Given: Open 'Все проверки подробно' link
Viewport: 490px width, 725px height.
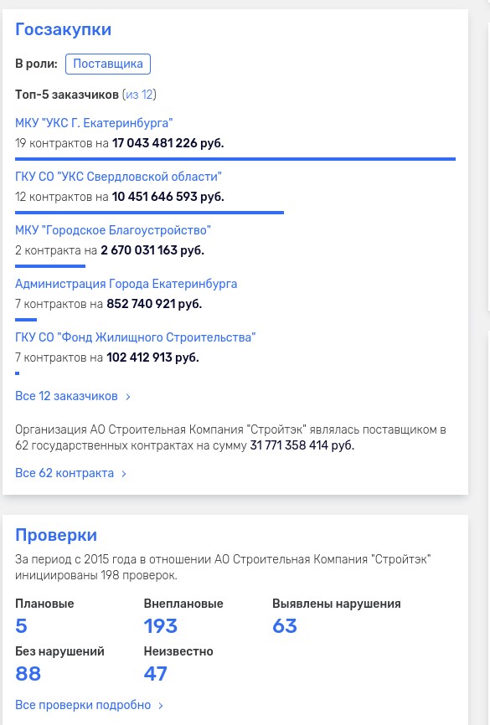Looking at the screenshot, I should [x=83, y=705].
